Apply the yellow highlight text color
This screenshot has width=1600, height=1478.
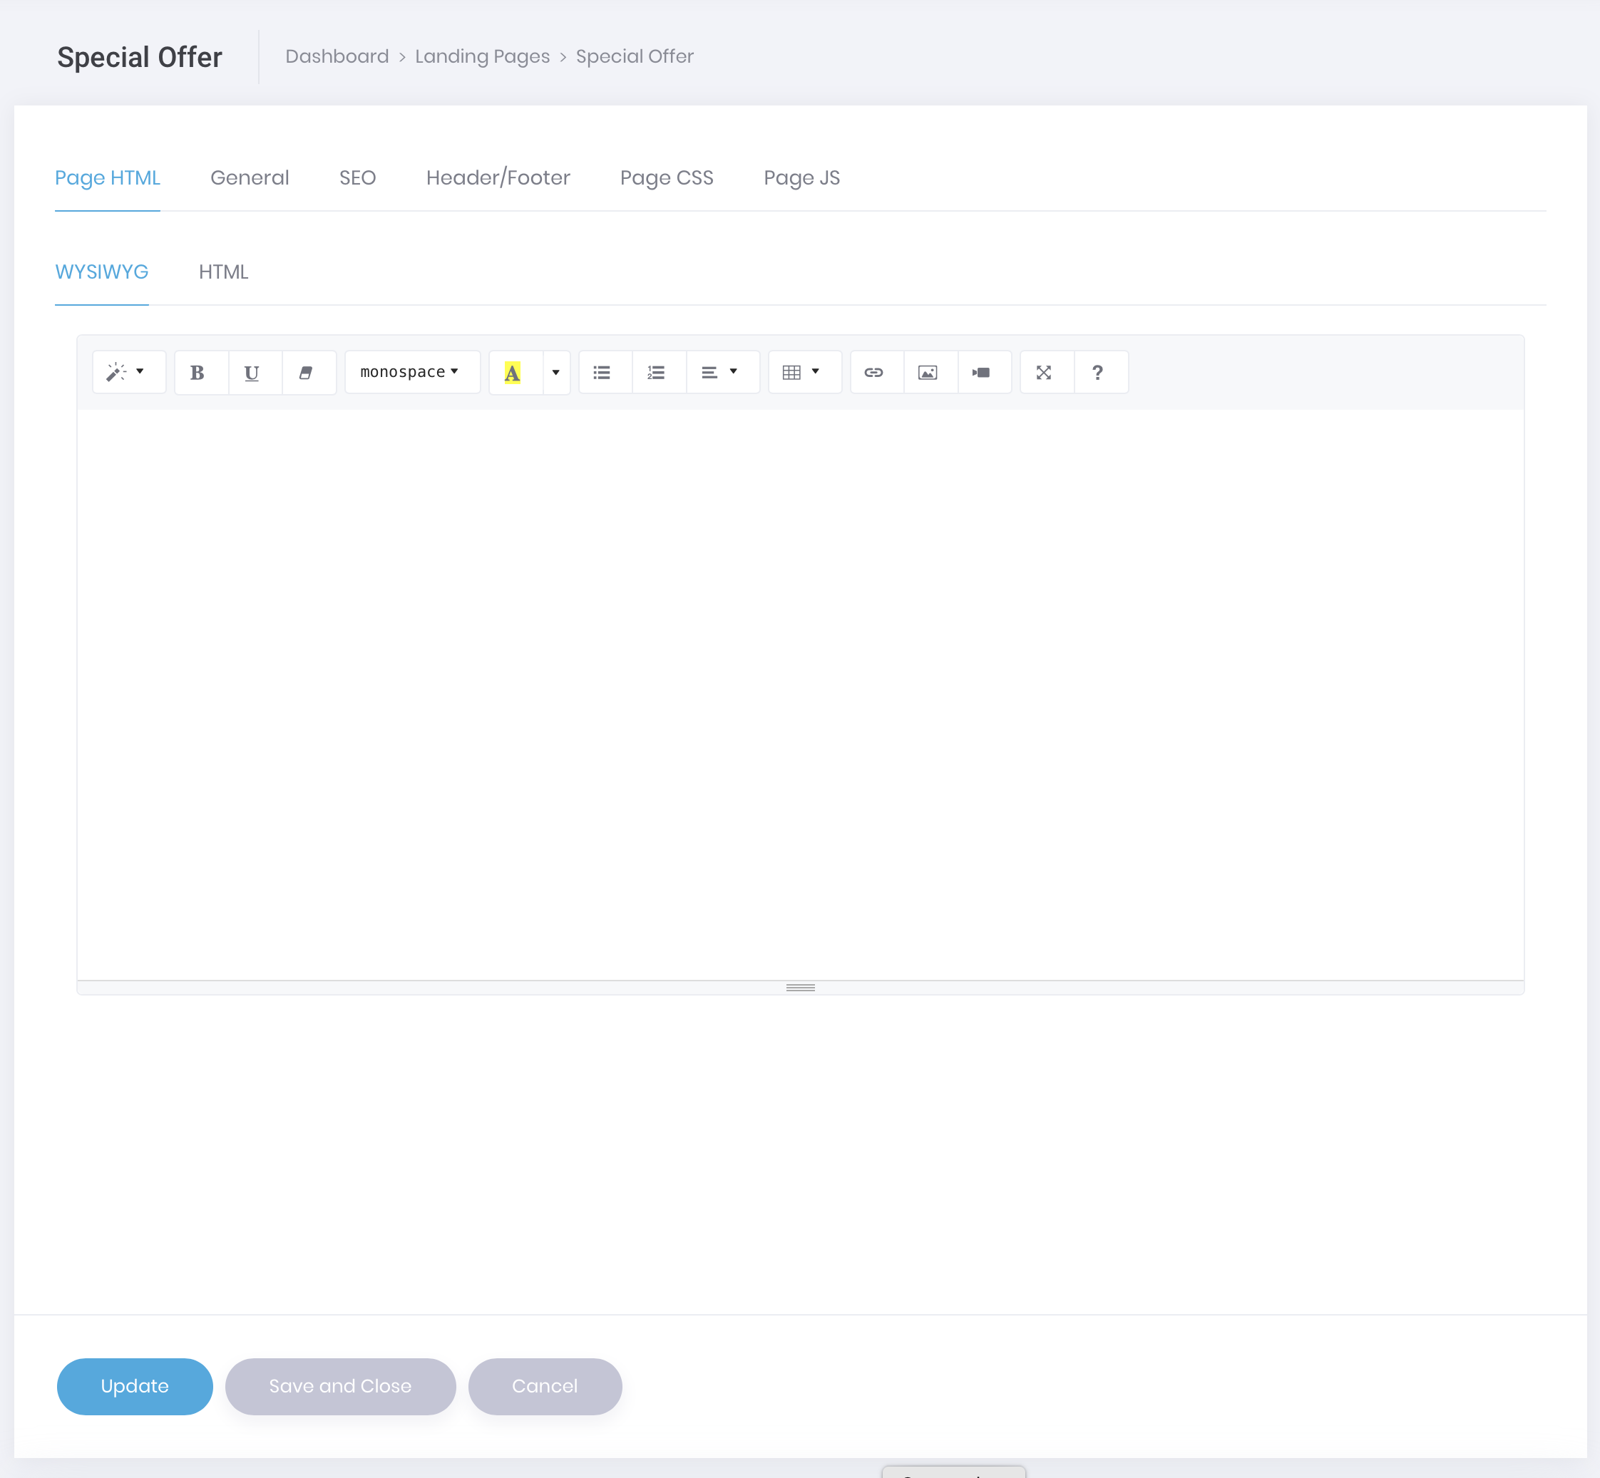pos(516,372)
